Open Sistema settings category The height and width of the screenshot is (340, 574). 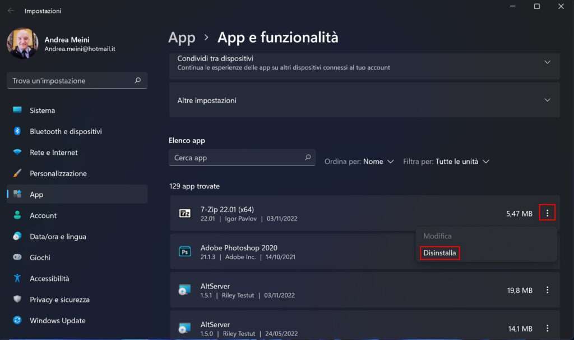coord(77,111)
